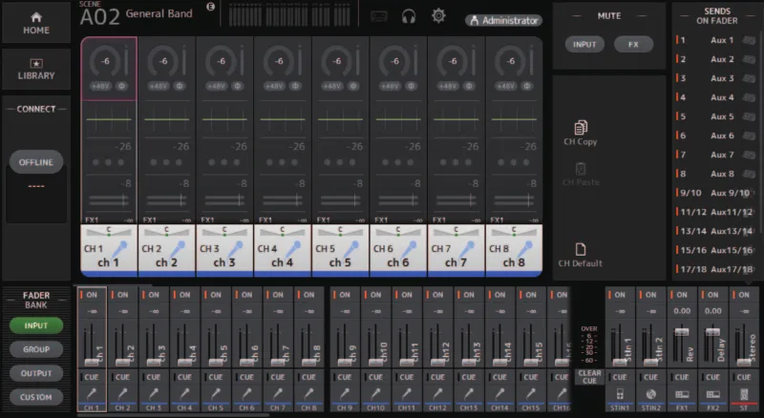Open the ch 3 compressor -8 section
Viewport: 764px width, 418px height.
point(224,193)
